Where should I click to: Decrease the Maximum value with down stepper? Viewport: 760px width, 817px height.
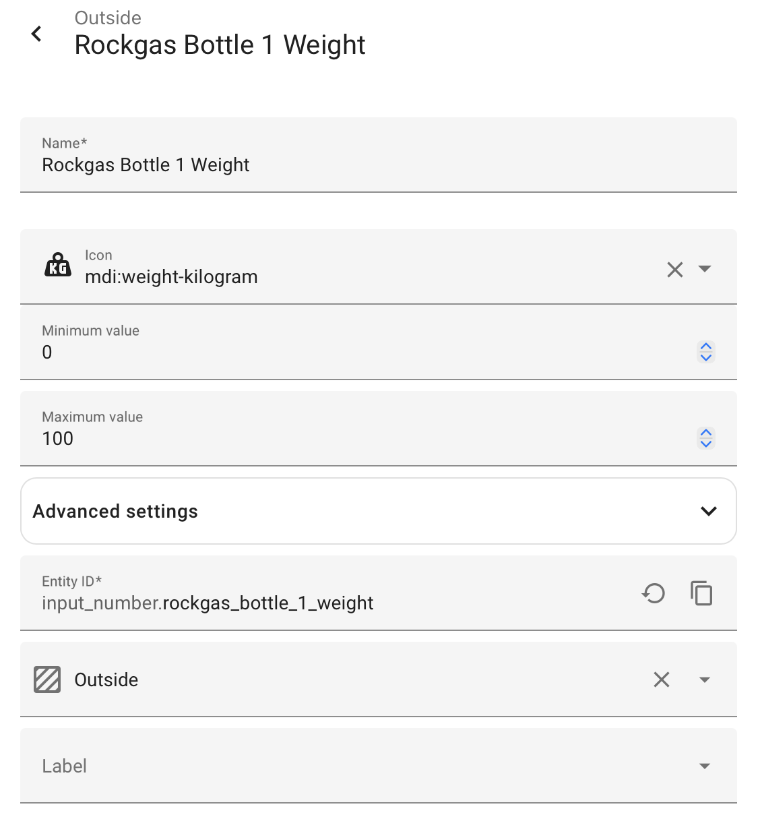click(706, 444)
